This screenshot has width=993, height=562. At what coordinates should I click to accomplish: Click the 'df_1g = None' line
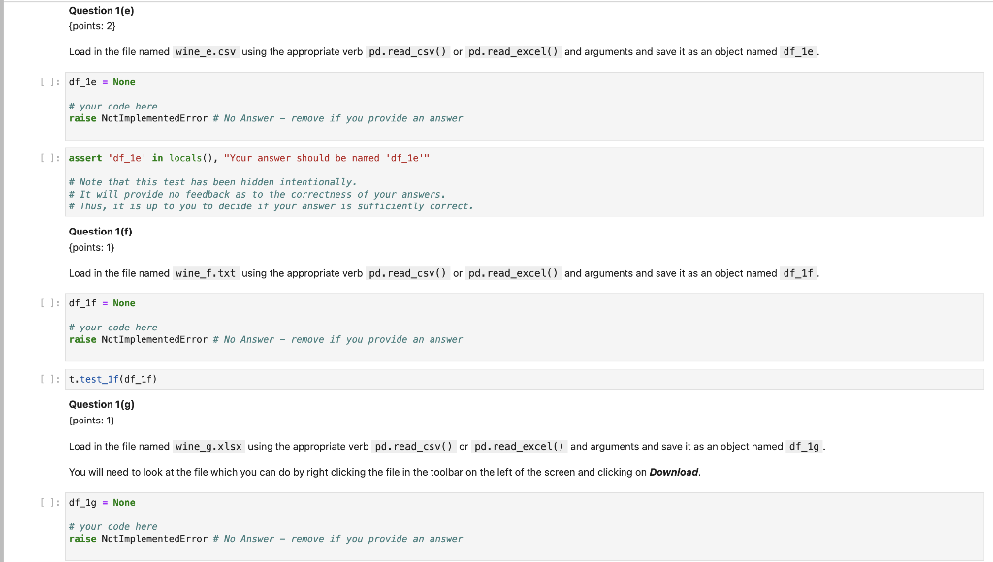[102, 503]
